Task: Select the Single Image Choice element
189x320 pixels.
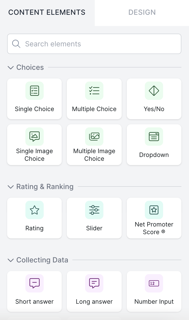Action: pyautogui.click(x=34, y=144)
